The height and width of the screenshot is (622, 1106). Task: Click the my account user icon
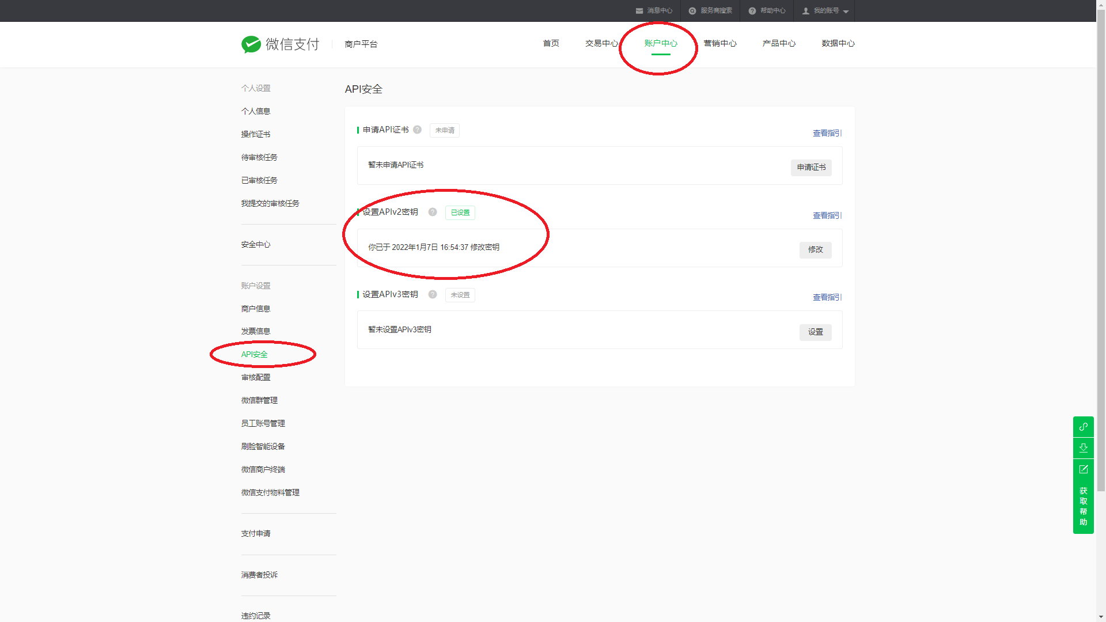[806, 11]
